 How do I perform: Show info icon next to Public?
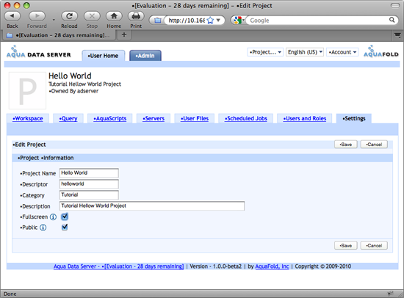click(x=43, y=228)
